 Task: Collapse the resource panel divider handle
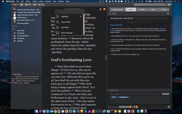(106, 58)
